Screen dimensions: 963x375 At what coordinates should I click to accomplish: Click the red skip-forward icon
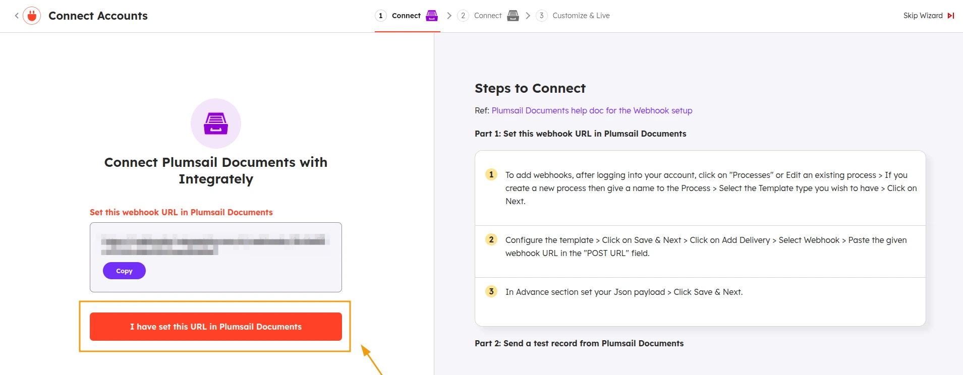pyautogui.click(x=951, y=16)
